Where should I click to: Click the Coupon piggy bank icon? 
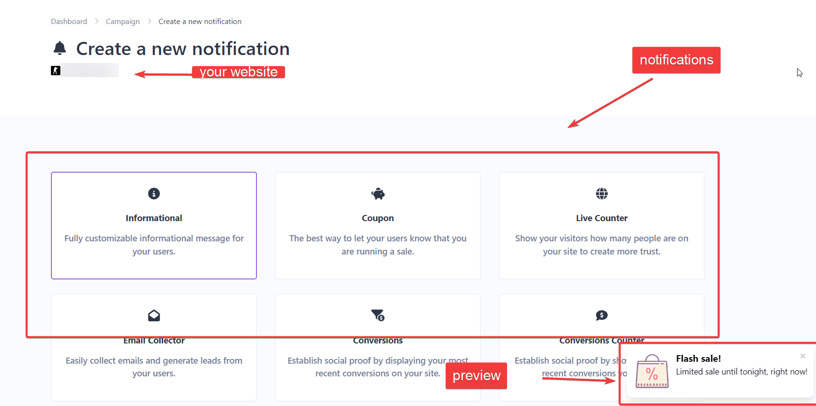pos(378,193)
